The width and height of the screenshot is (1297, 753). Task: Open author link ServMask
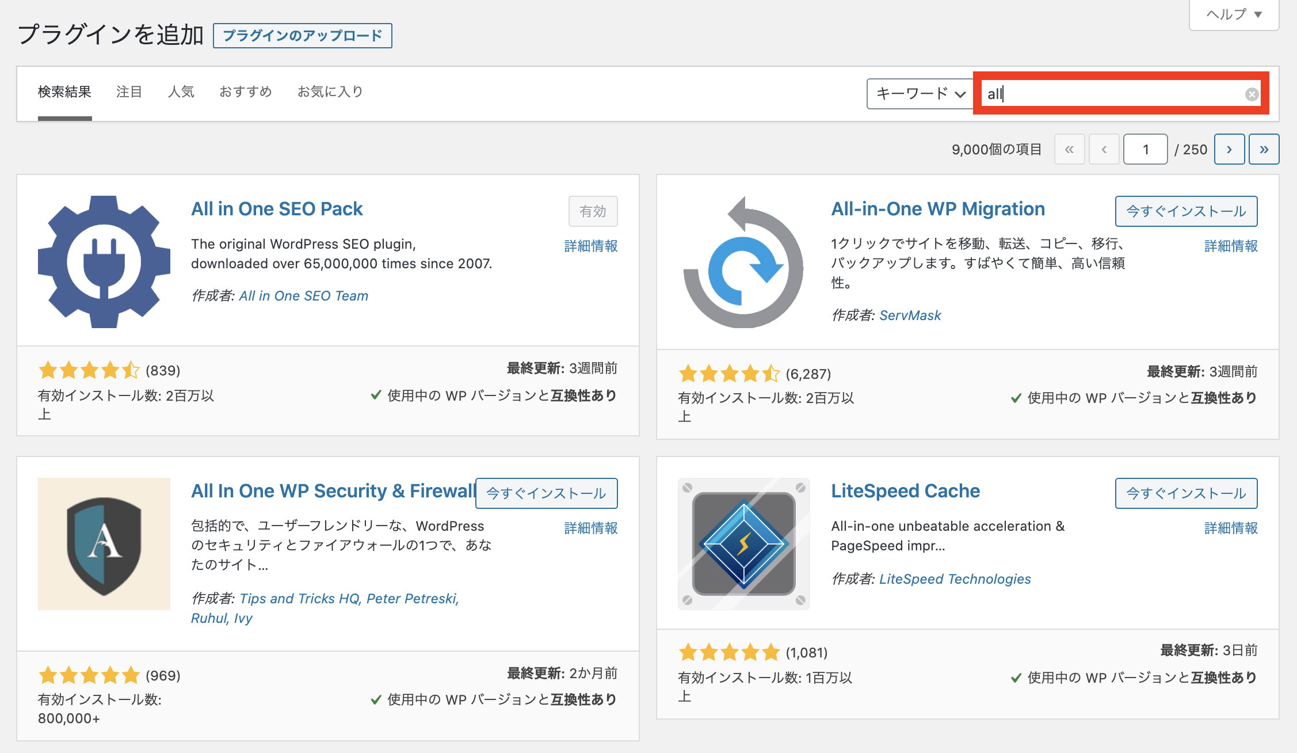click(910, 315)
